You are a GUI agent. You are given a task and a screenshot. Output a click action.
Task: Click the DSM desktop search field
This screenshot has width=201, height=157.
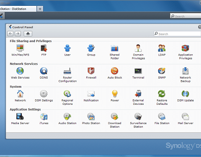pos(186,16)
